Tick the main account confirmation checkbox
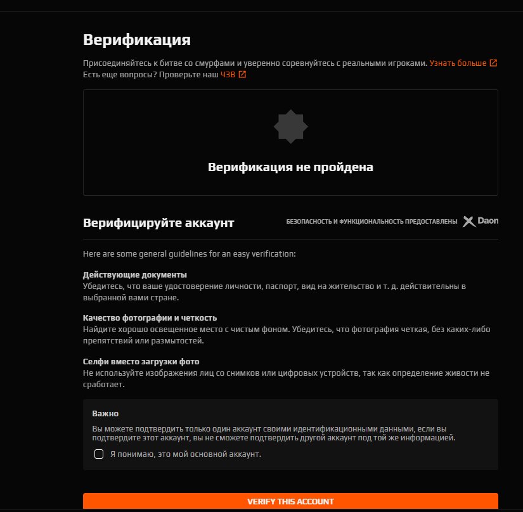The width and height of the screenshot is (523, 512). (x=99, y=454)
